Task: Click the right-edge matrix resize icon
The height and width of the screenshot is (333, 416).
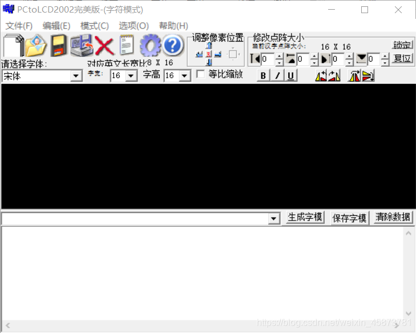Action: tap(325, 59)
